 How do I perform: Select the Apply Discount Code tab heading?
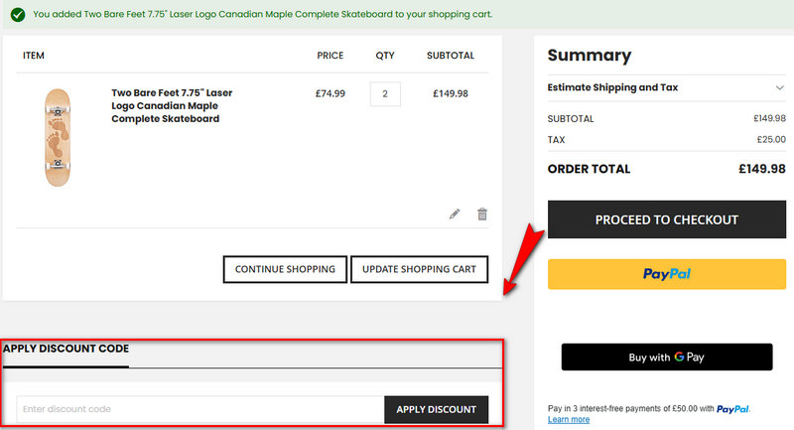(x=66, y=349)
